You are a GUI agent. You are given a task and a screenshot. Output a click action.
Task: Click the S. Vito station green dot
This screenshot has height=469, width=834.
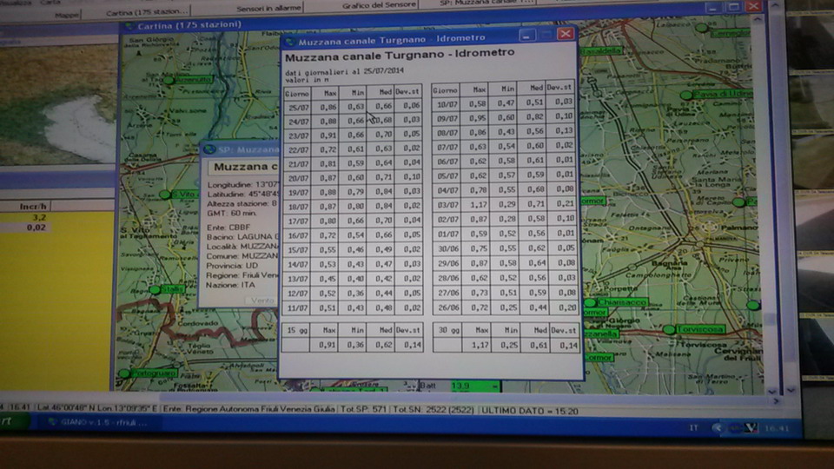click(x=165, y=195)
